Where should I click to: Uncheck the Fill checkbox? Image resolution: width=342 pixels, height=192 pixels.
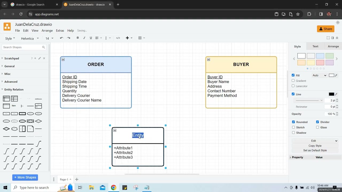click(293, 75)
